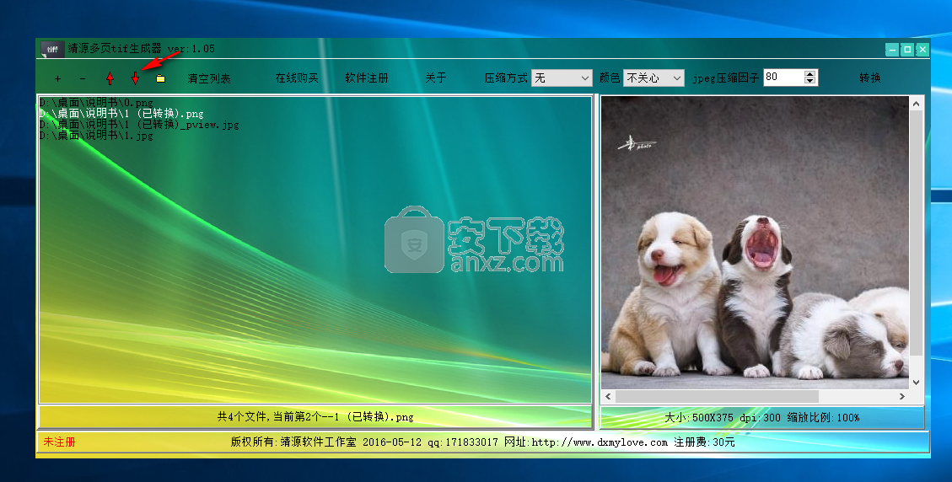Image resolution: width=952 pixels, height=482 pixels.
Task: Close the 清源多页tif生成器 window
Action: pyautogui.click(x=922, y=50)
